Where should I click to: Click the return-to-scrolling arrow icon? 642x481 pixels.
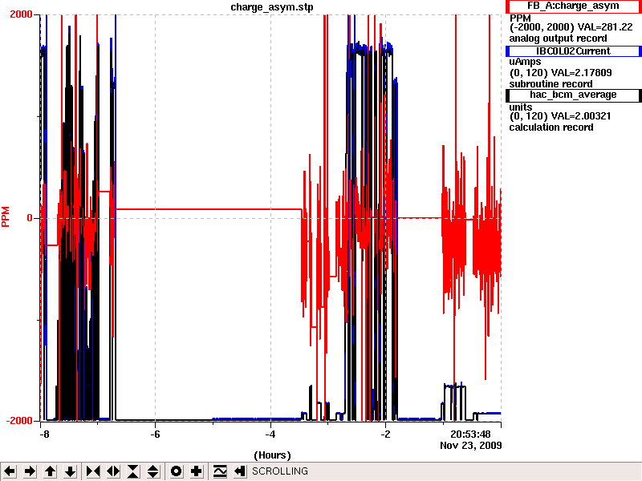pyautogui.click(x=240, y=471)
